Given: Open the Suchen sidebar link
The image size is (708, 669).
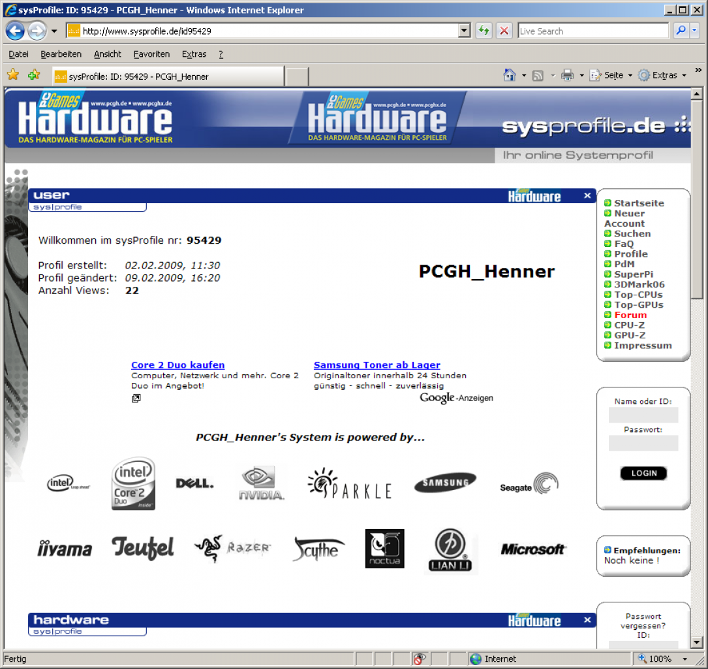Looking at the screenshot, I should pos(632,234).
